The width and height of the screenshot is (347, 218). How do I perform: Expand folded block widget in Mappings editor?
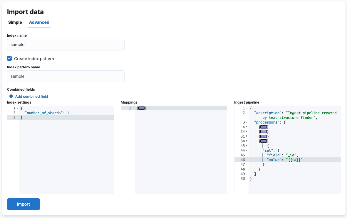click(141, 108)
